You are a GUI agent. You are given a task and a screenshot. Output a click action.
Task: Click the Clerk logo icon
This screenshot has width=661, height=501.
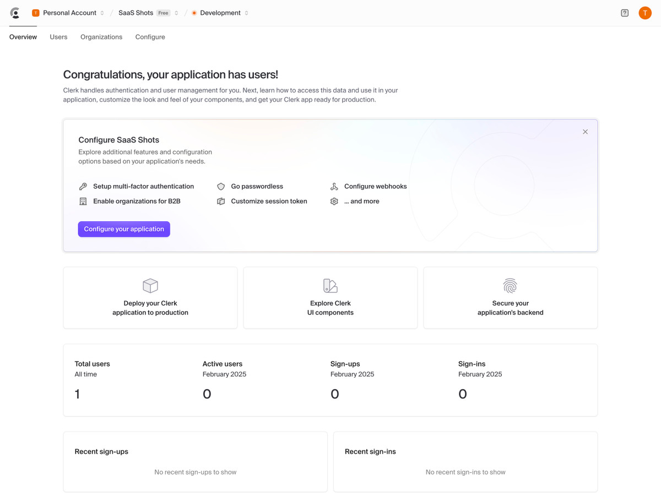[x=15, y=13]
